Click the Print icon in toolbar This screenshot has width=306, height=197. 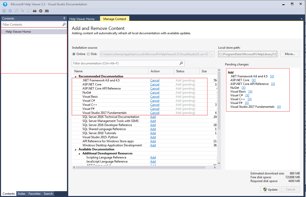(x=35, y=11)
